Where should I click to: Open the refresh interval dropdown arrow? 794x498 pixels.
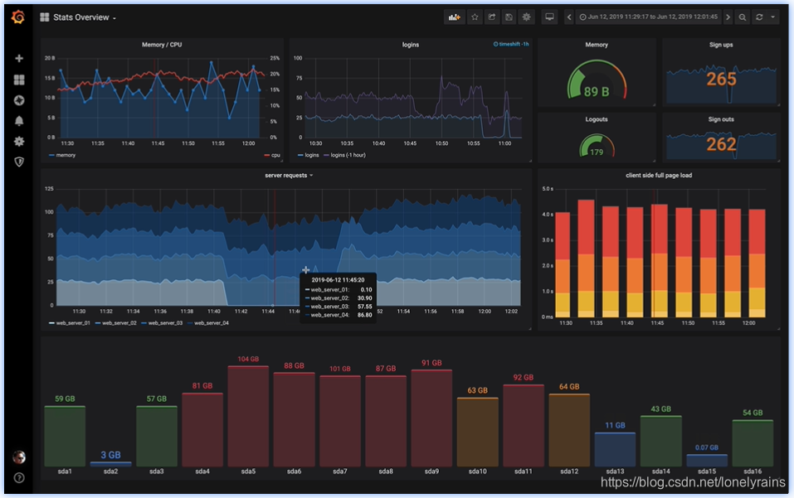pyautogui.click(x=772, y=17)
